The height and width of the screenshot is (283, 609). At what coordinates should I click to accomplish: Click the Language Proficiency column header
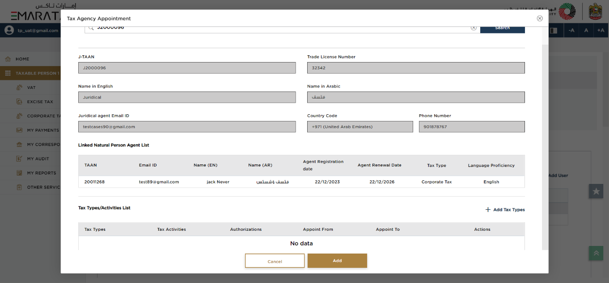(x=491, y=165)
